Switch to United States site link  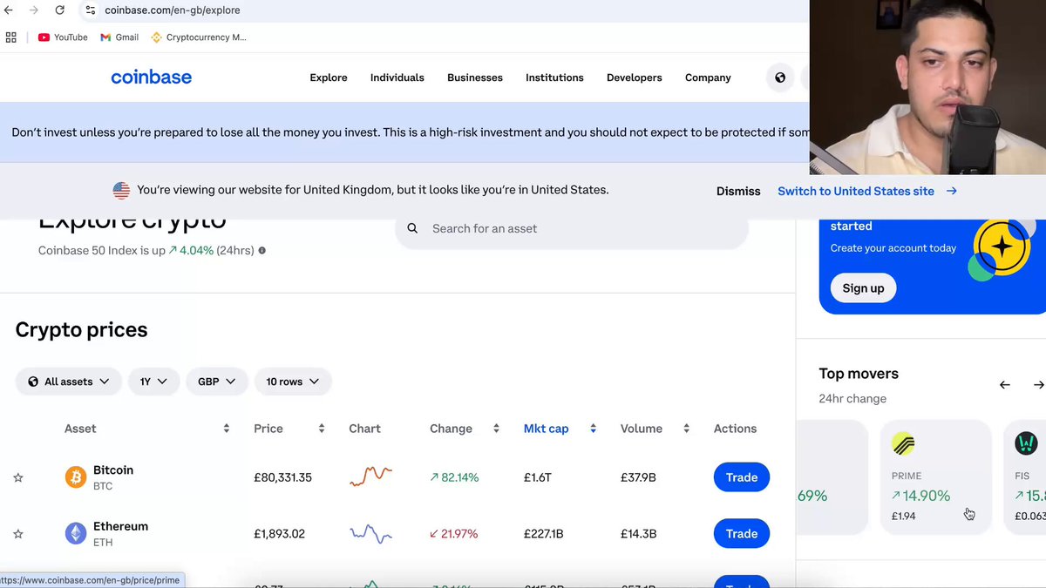pos(856,191)
